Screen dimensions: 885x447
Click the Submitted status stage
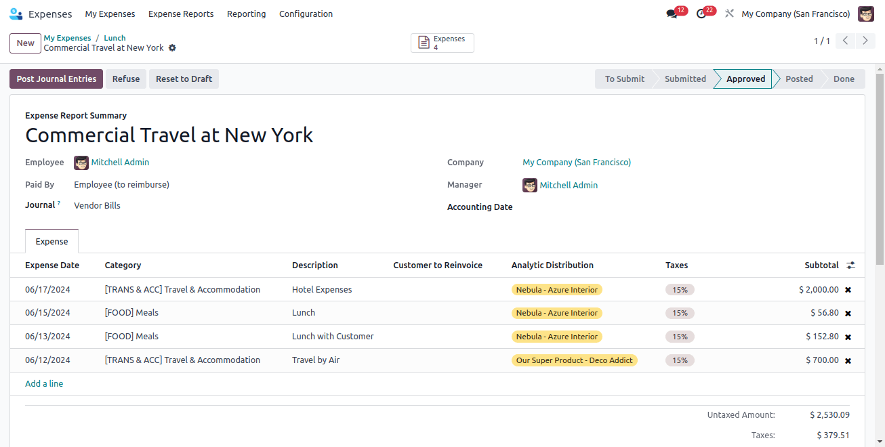[x=685, y=79]
